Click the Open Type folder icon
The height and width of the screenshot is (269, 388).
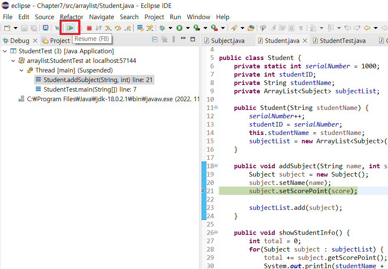coord(251,28)
